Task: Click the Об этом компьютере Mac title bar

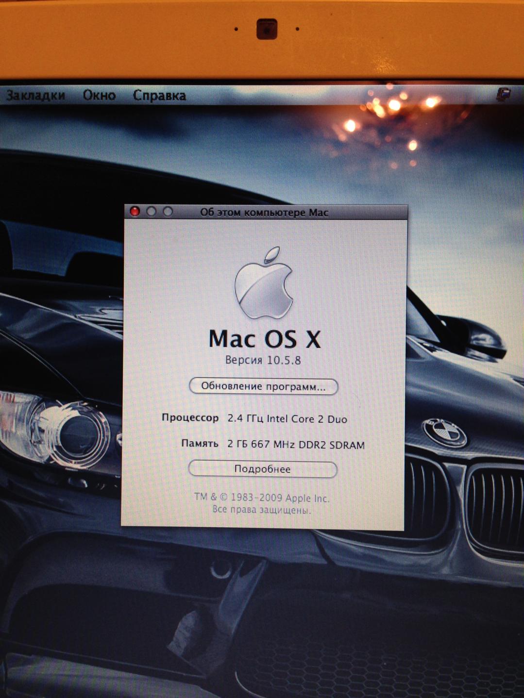Action: coord(265,212)
